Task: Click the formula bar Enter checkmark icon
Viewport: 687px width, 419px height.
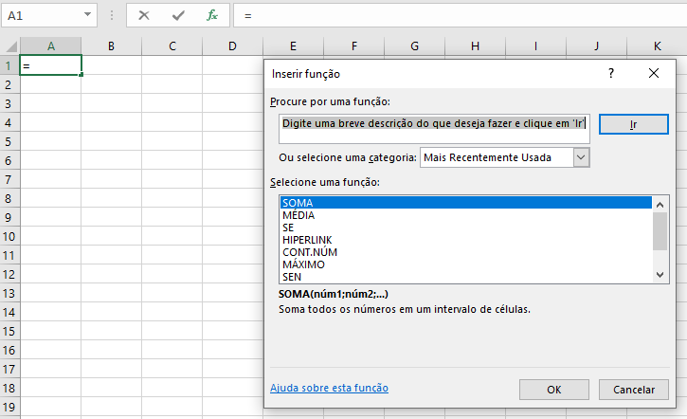Action: click(x=179, y=16)
